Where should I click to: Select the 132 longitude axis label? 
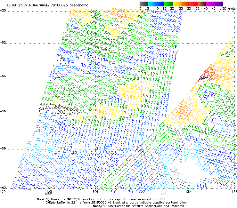(x=188, y=192)
